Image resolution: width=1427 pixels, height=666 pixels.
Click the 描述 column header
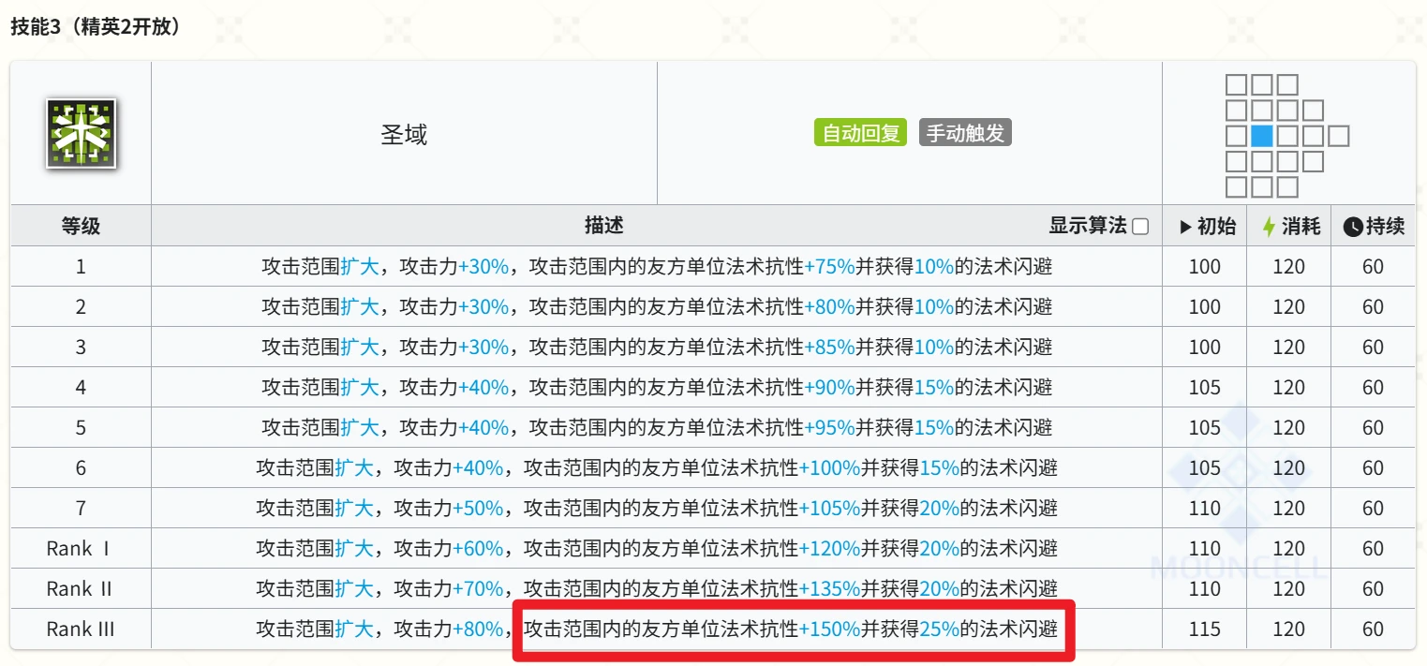[603, 226]
